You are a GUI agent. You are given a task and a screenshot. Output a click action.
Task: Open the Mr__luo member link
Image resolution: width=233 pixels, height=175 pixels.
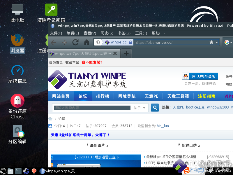163,126
